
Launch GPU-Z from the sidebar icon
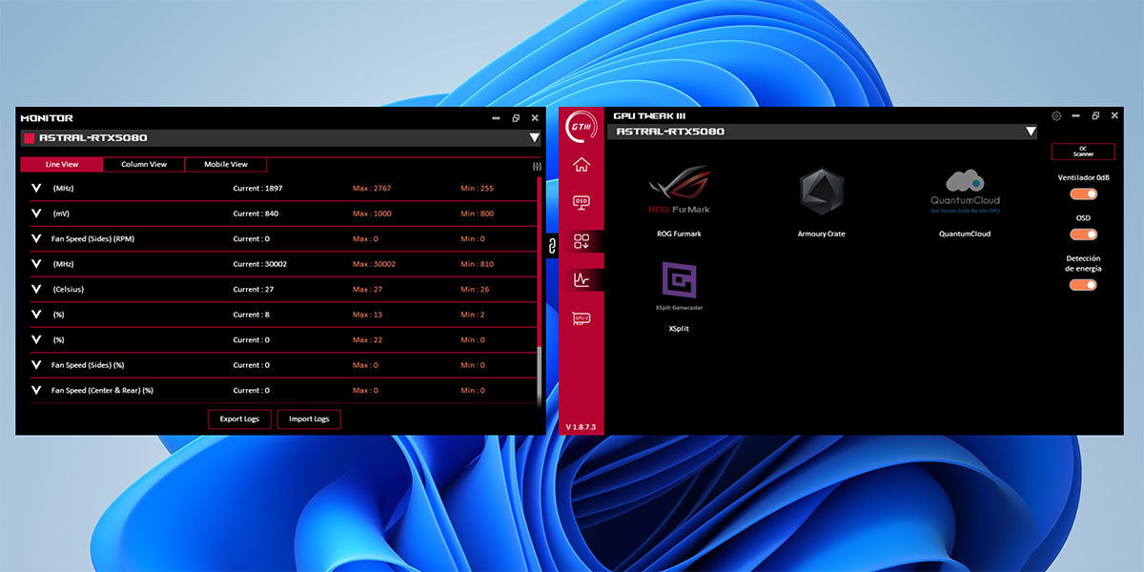(581, 317)
